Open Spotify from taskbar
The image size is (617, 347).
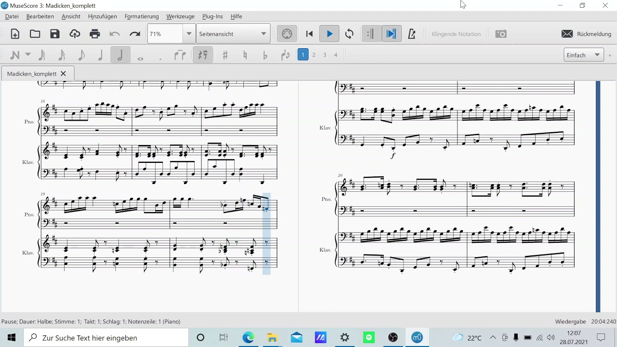pyautogui.click(x=369, y=337)
